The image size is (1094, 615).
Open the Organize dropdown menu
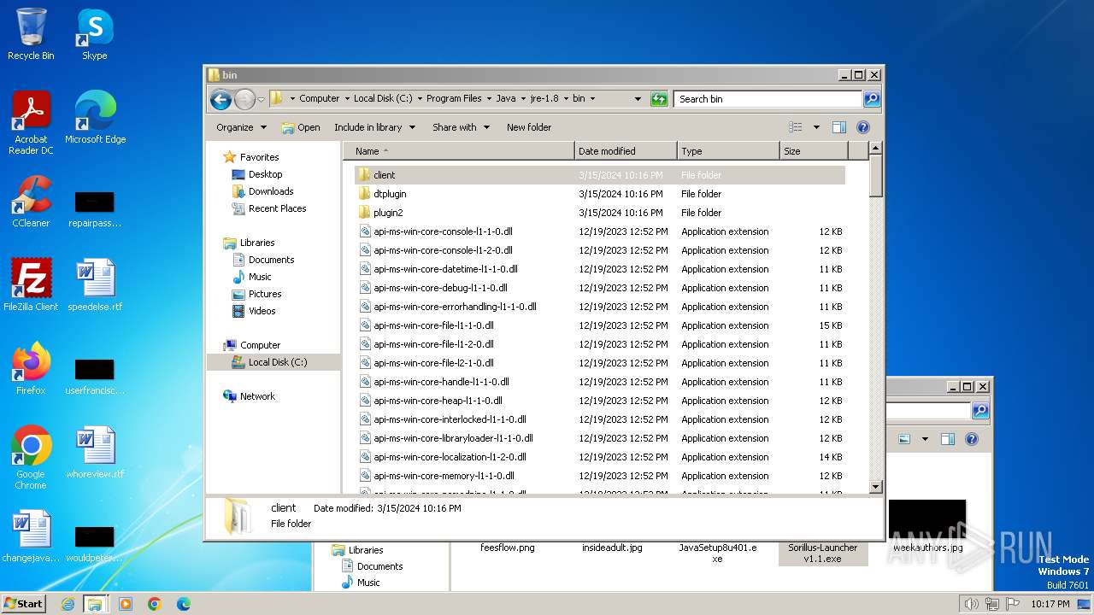[242, 127]
